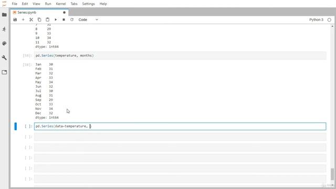Close Series.ipynb tab via unsaved dot
Image resolution: width=336 pixels, height=189 pixels.
click(x=64, y=13)
